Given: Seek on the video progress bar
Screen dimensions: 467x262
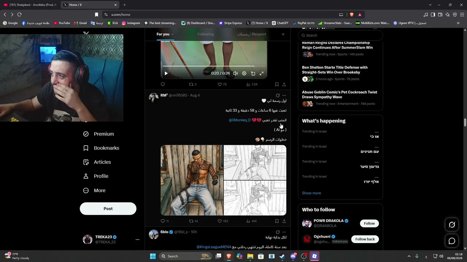Looking at the screenshot, I should click(x=214, y=66).
